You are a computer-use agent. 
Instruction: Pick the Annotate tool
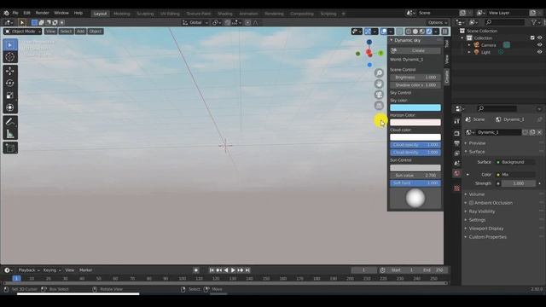(x=10, y=121)
